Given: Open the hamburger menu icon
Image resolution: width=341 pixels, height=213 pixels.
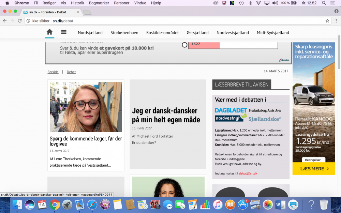Looking at the screenshot, I should pyautogui.click(x=64, y=32).
